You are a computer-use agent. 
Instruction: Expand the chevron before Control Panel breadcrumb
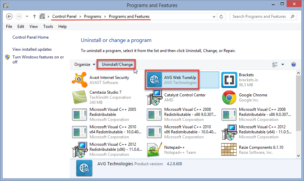click(49, 16)
